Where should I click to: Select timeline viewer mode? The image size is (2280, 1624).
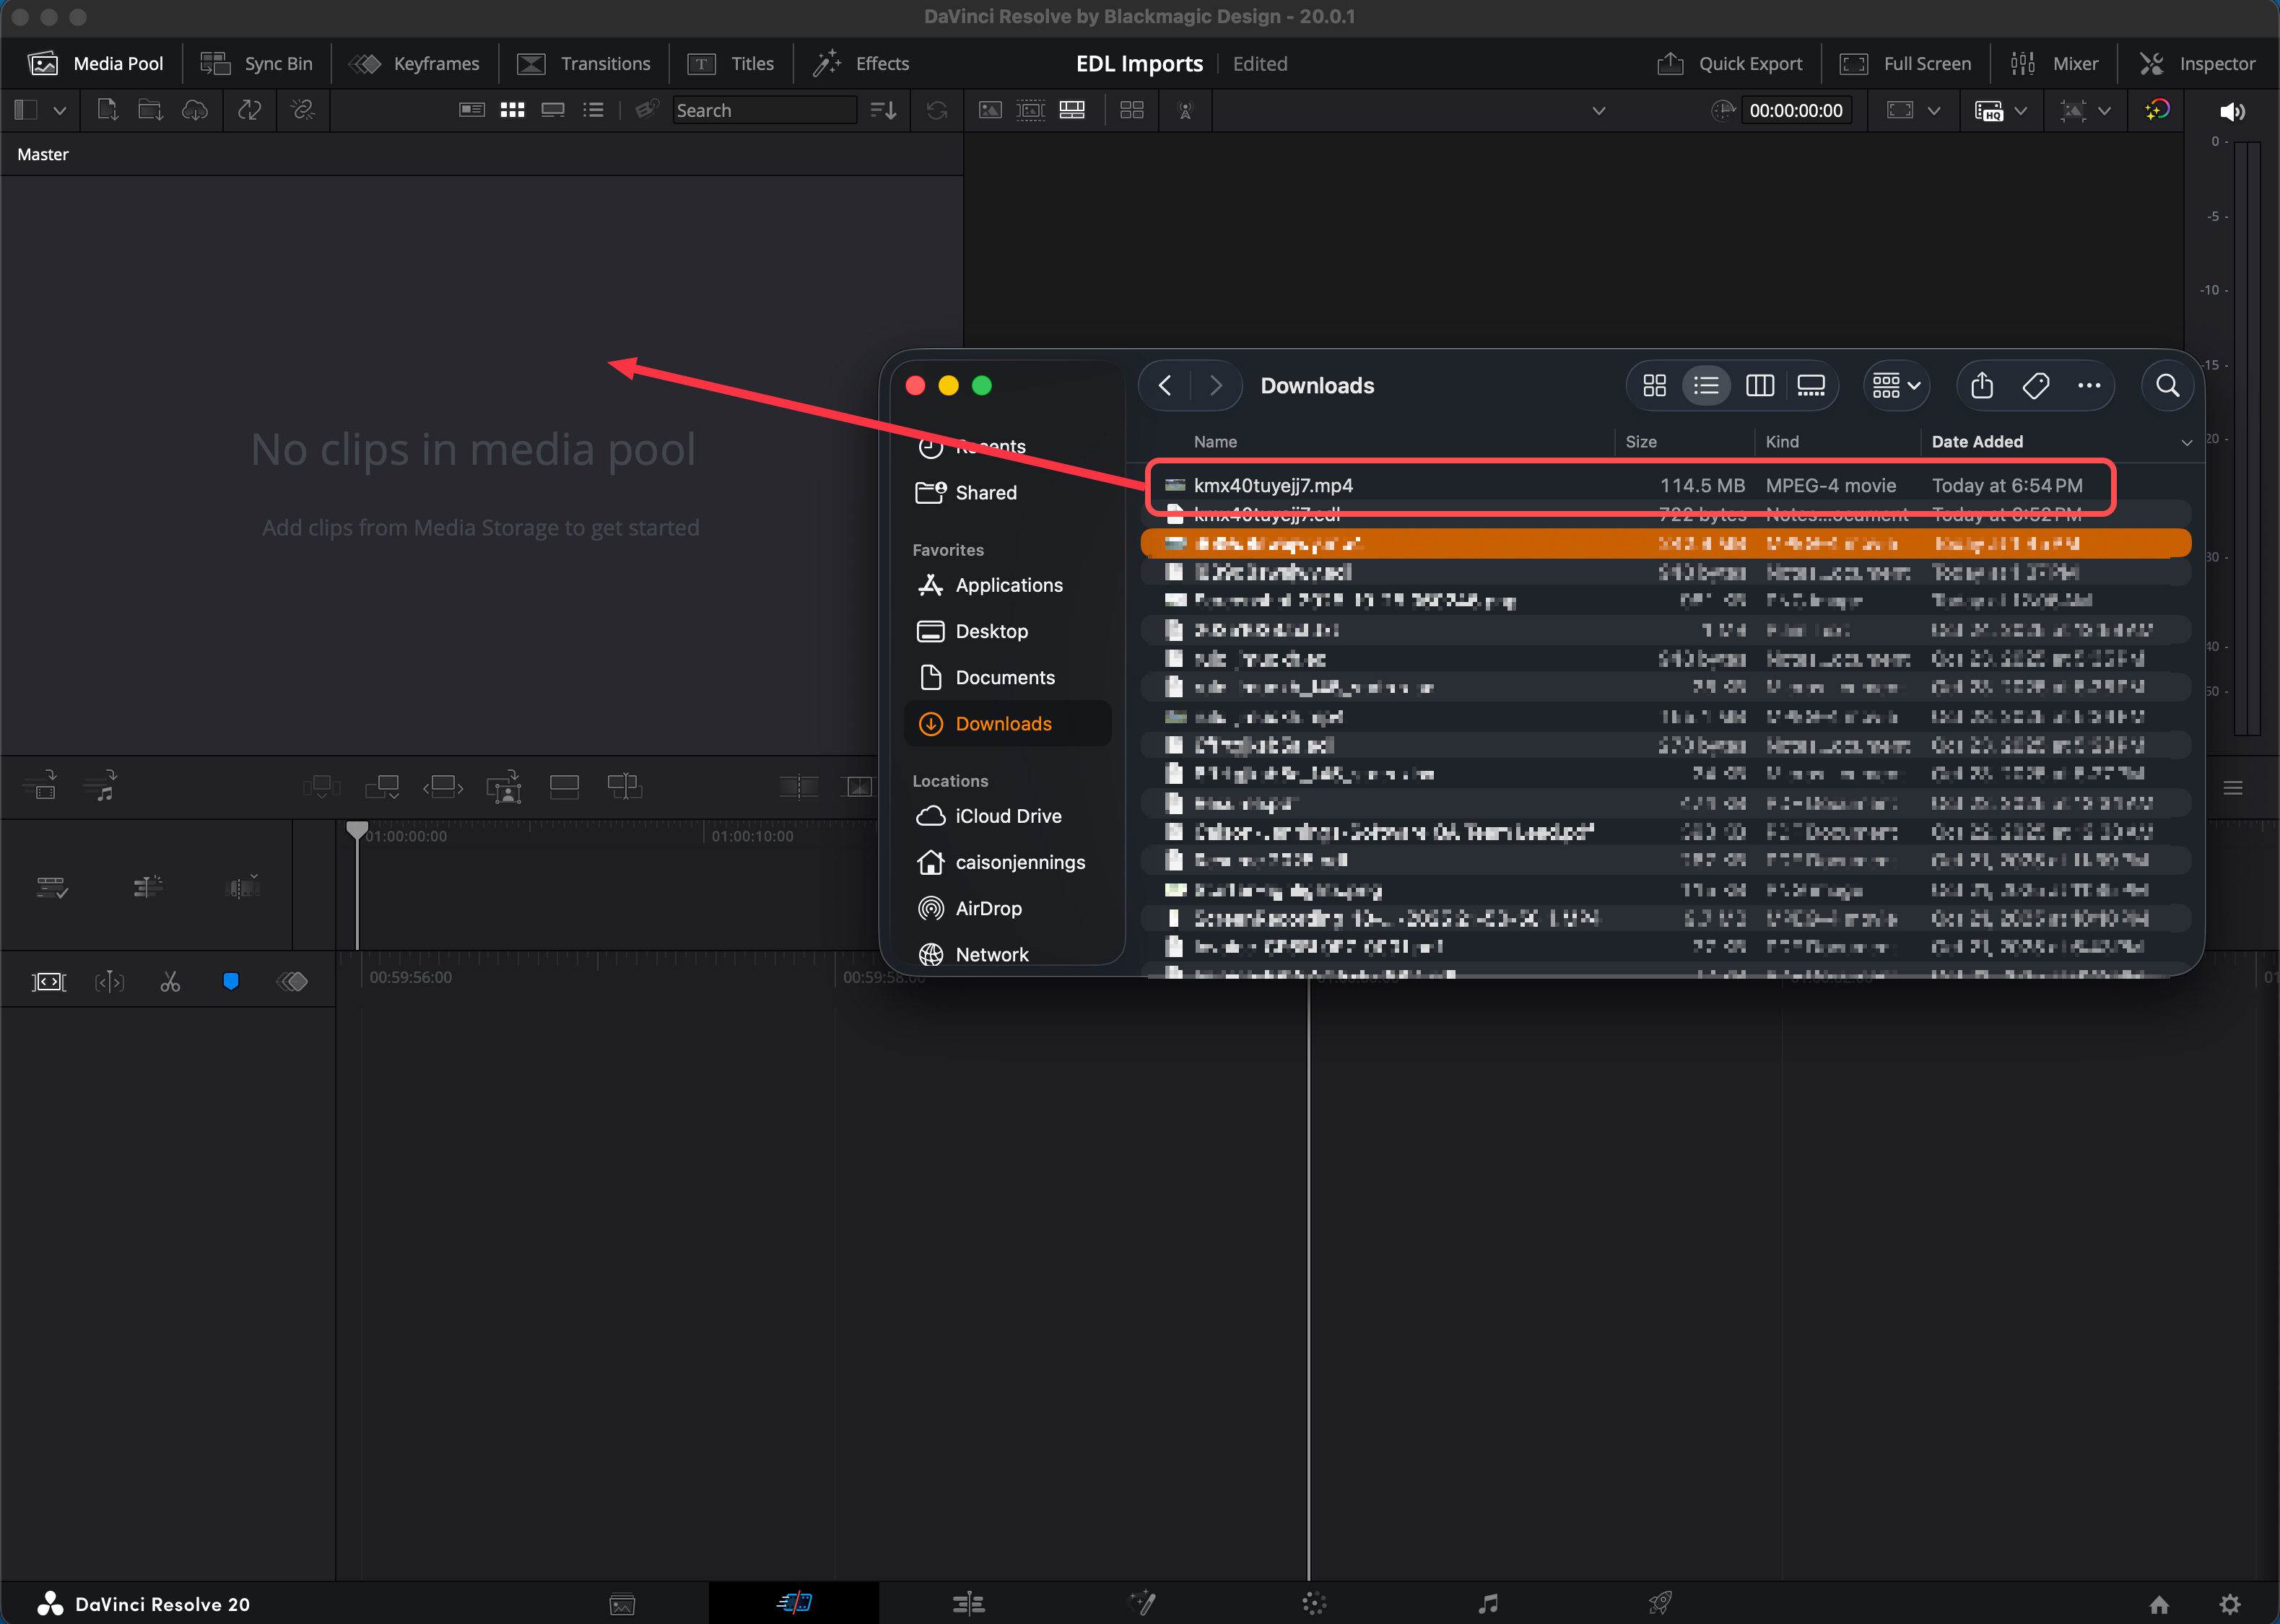pyautogui.click(x=1072, y=110)
